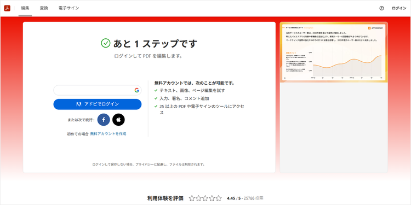Screen dimensions: 411x205
Task: Open the 電子サイン menu
Action: [x=68, y=8]
